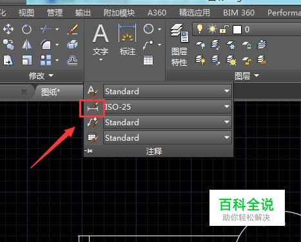Expand the 图层 panel
The width and height of the screenshot is (301, 242).
[247, 76]
